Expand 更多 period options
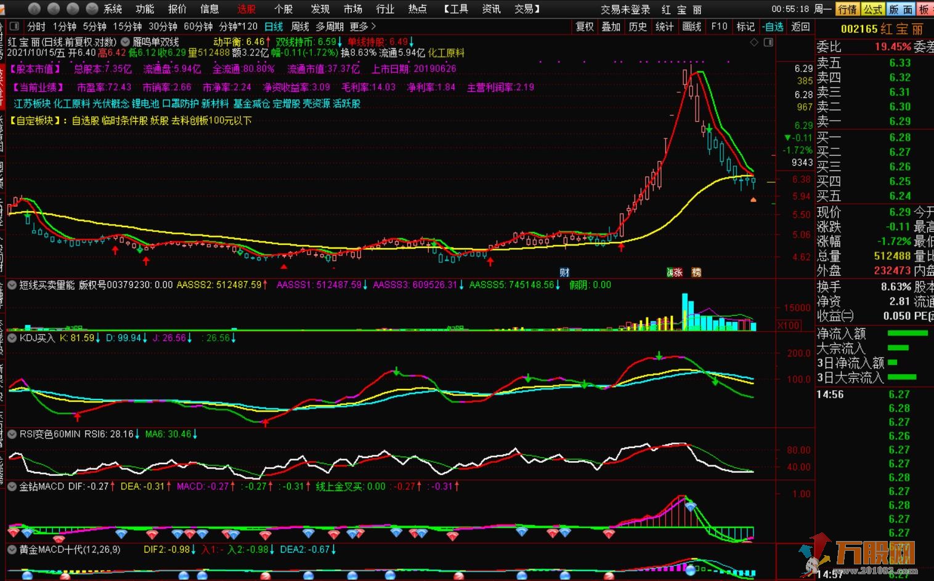 (362, 26)
